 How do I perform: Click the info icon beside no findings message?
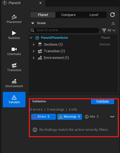point(35,130)
